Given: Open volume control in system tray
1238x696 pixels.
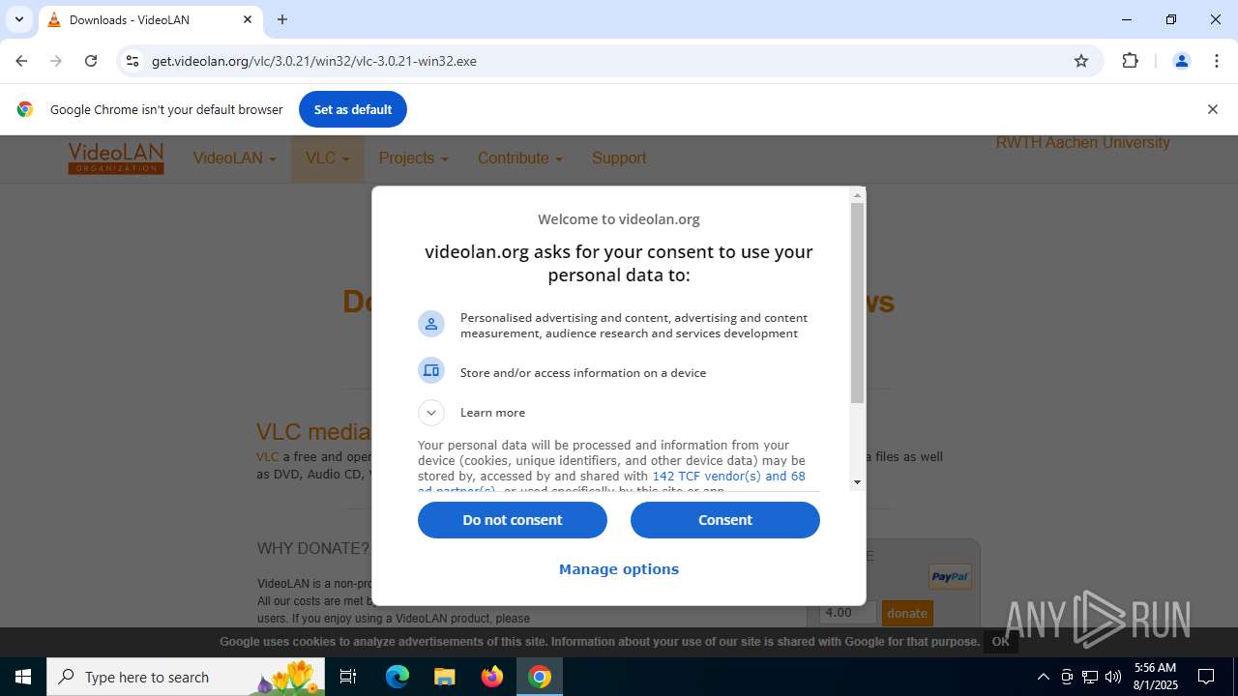Looking at the screenshot, I should pyautogui.click(x=1113, y=678).
